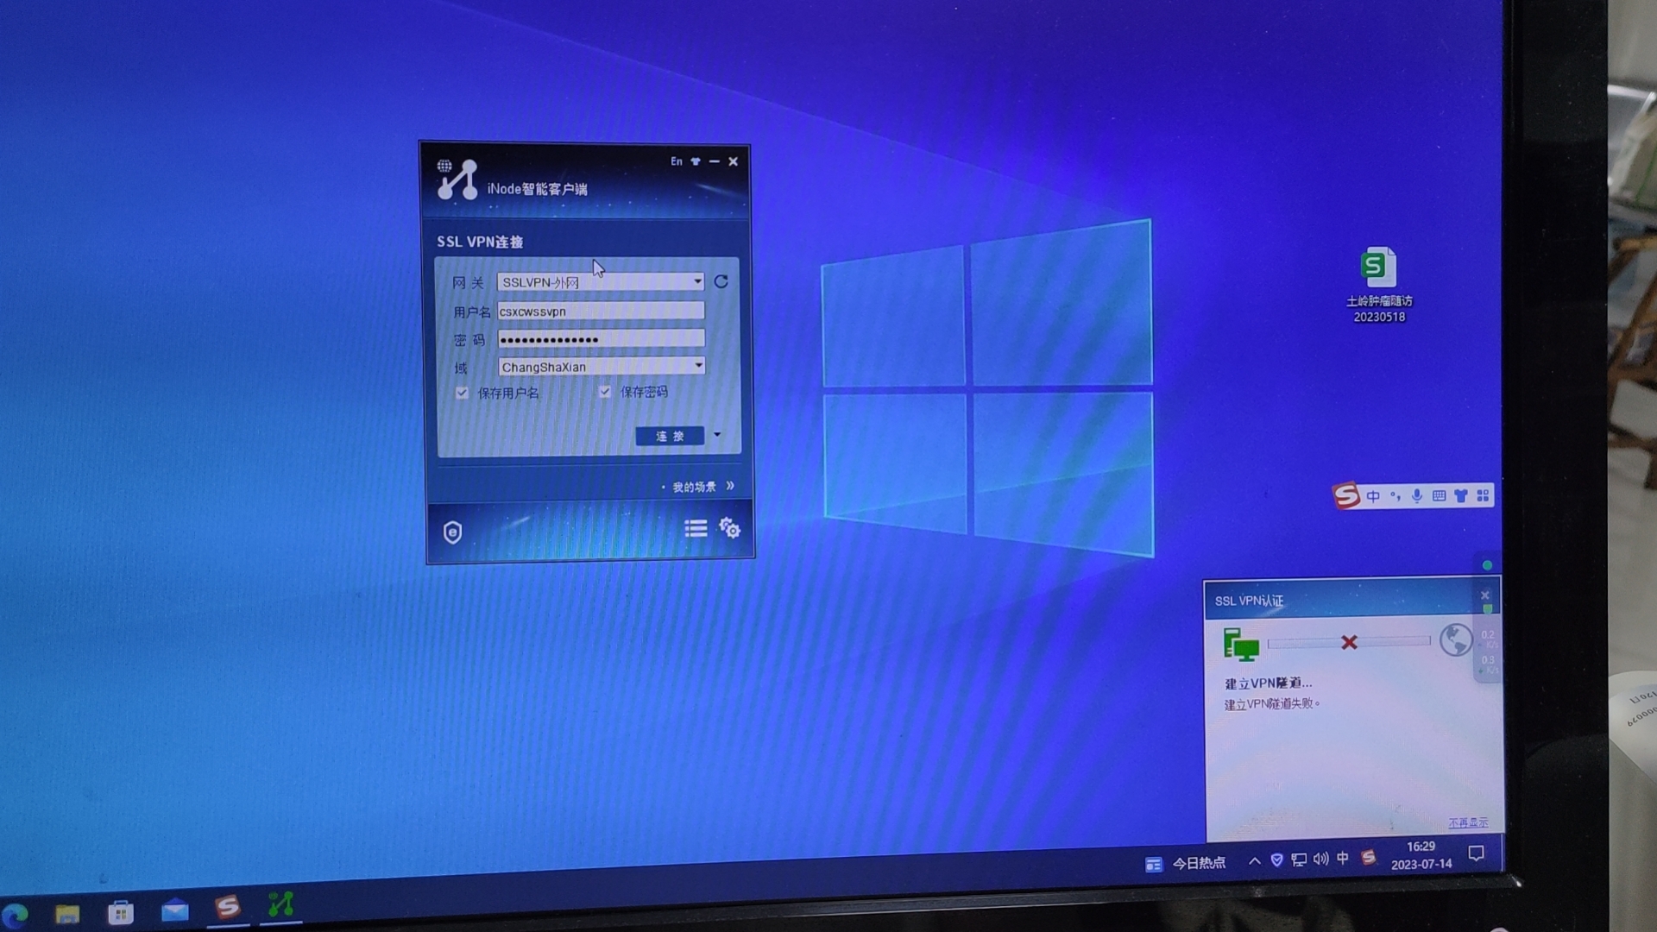The width and height of the screenshot is (1657, 932).
Task: Click the don't show again link
Action: point(1467,822)
